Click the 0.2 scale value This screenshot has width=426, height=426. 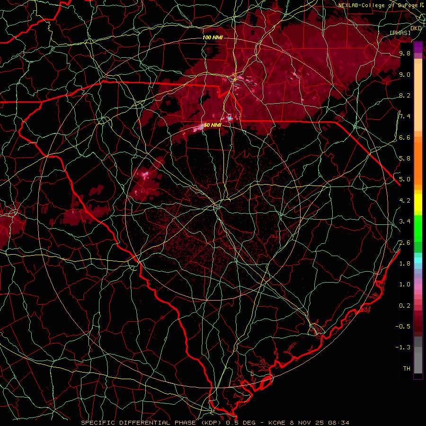[x=405, y=306]
